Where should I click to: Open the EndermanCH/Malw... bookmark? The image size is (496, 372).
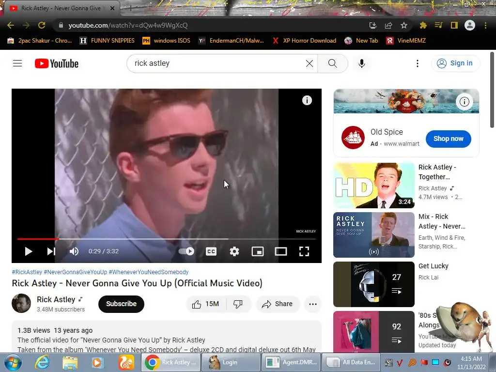pos(231,41)
